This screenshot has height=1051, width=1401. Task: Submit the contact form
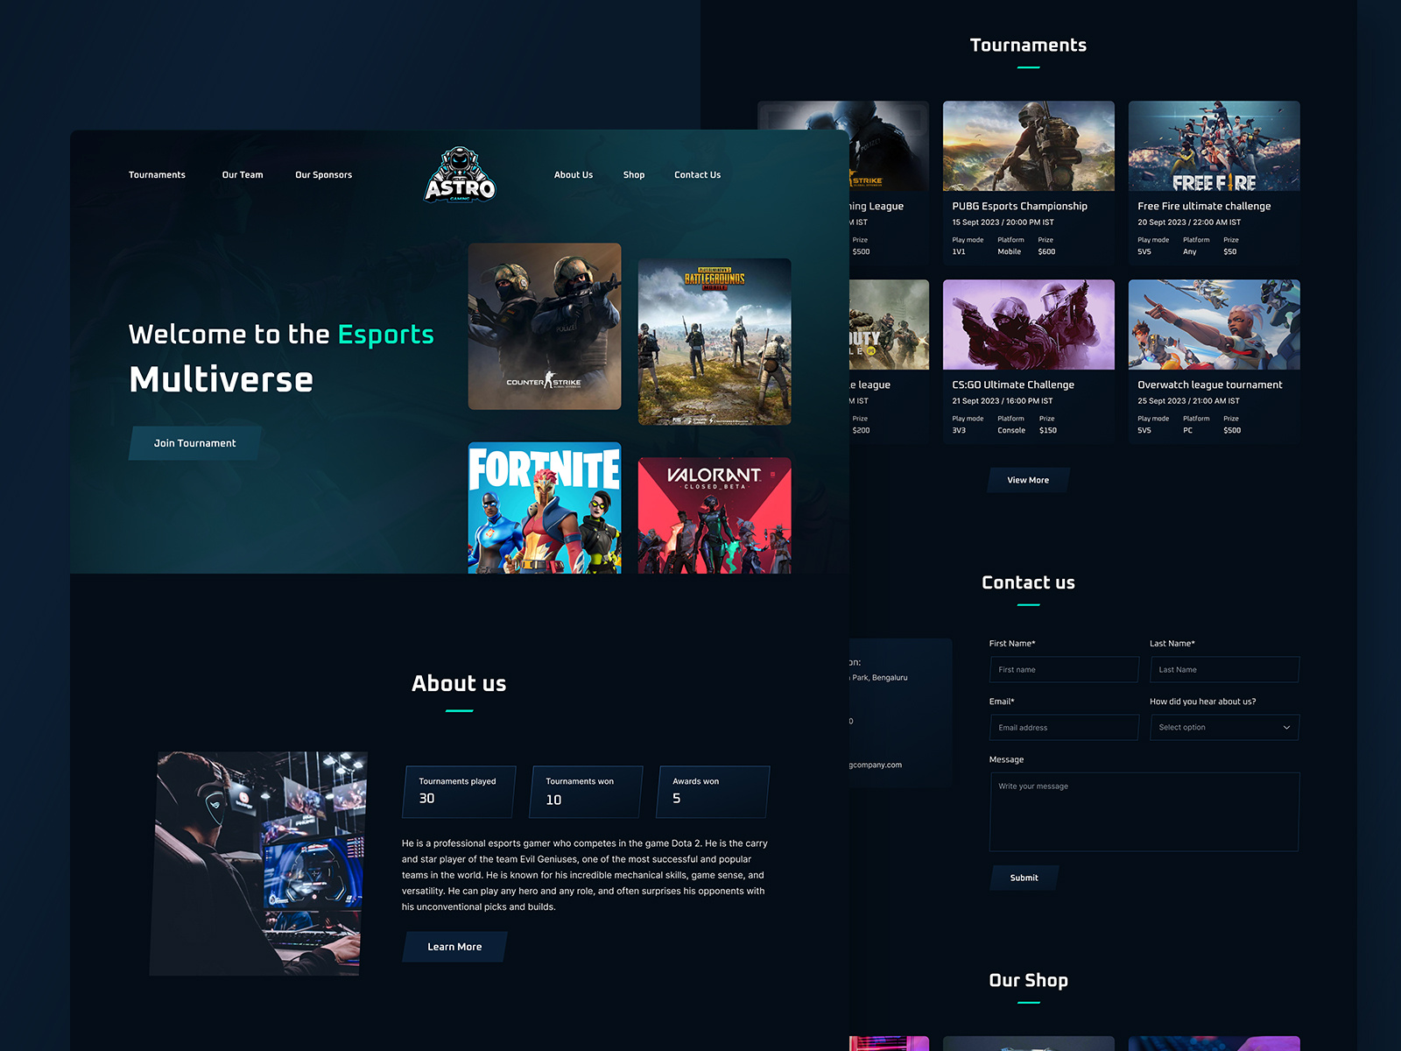[x=1024, y=878]
